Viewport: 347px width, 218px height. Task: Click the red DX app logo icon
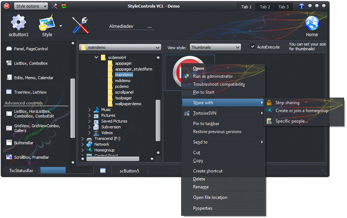tap(7, 6)
